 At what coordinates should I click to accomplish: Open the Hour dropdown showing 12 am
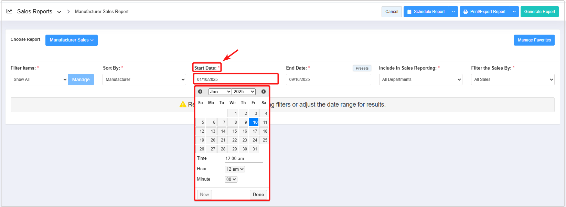coord(235,169)
